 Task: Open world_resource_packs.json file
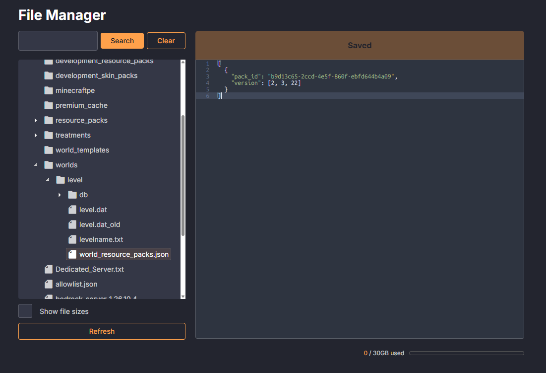pyautogui.click(x=124, y=254)
